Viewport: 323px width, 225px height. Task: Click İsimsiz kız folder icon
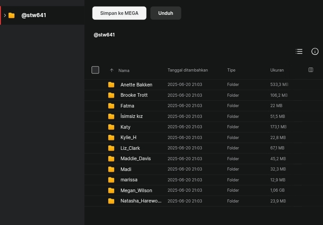click(111, 116)
